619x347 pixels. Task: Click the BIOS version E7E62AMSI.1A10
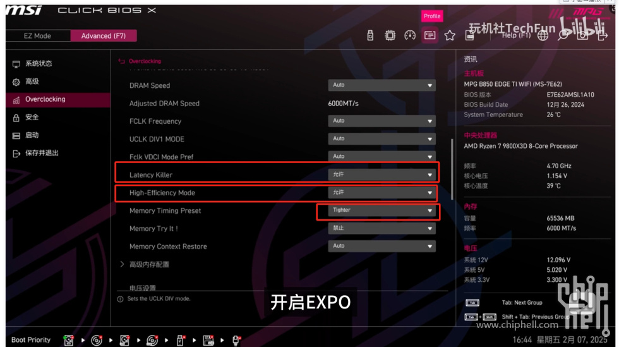[x=570, y=95]
